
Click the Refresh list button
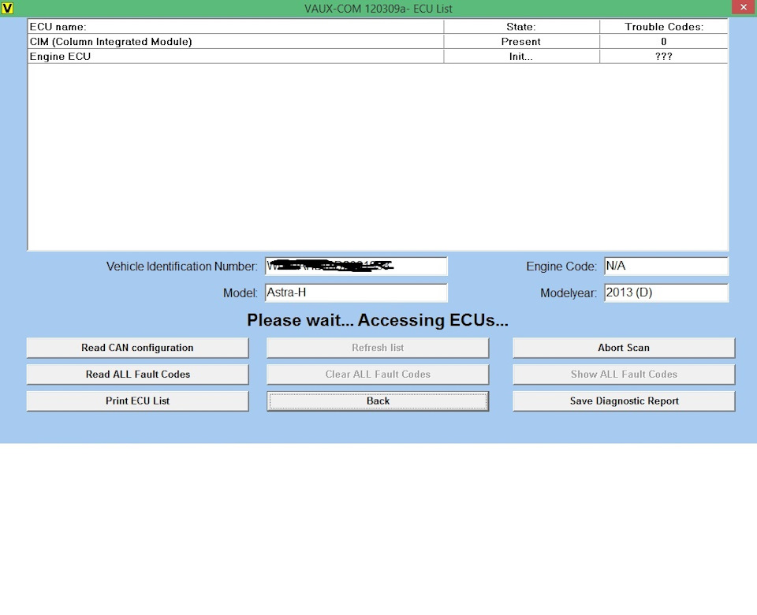(x=378, y=348)
